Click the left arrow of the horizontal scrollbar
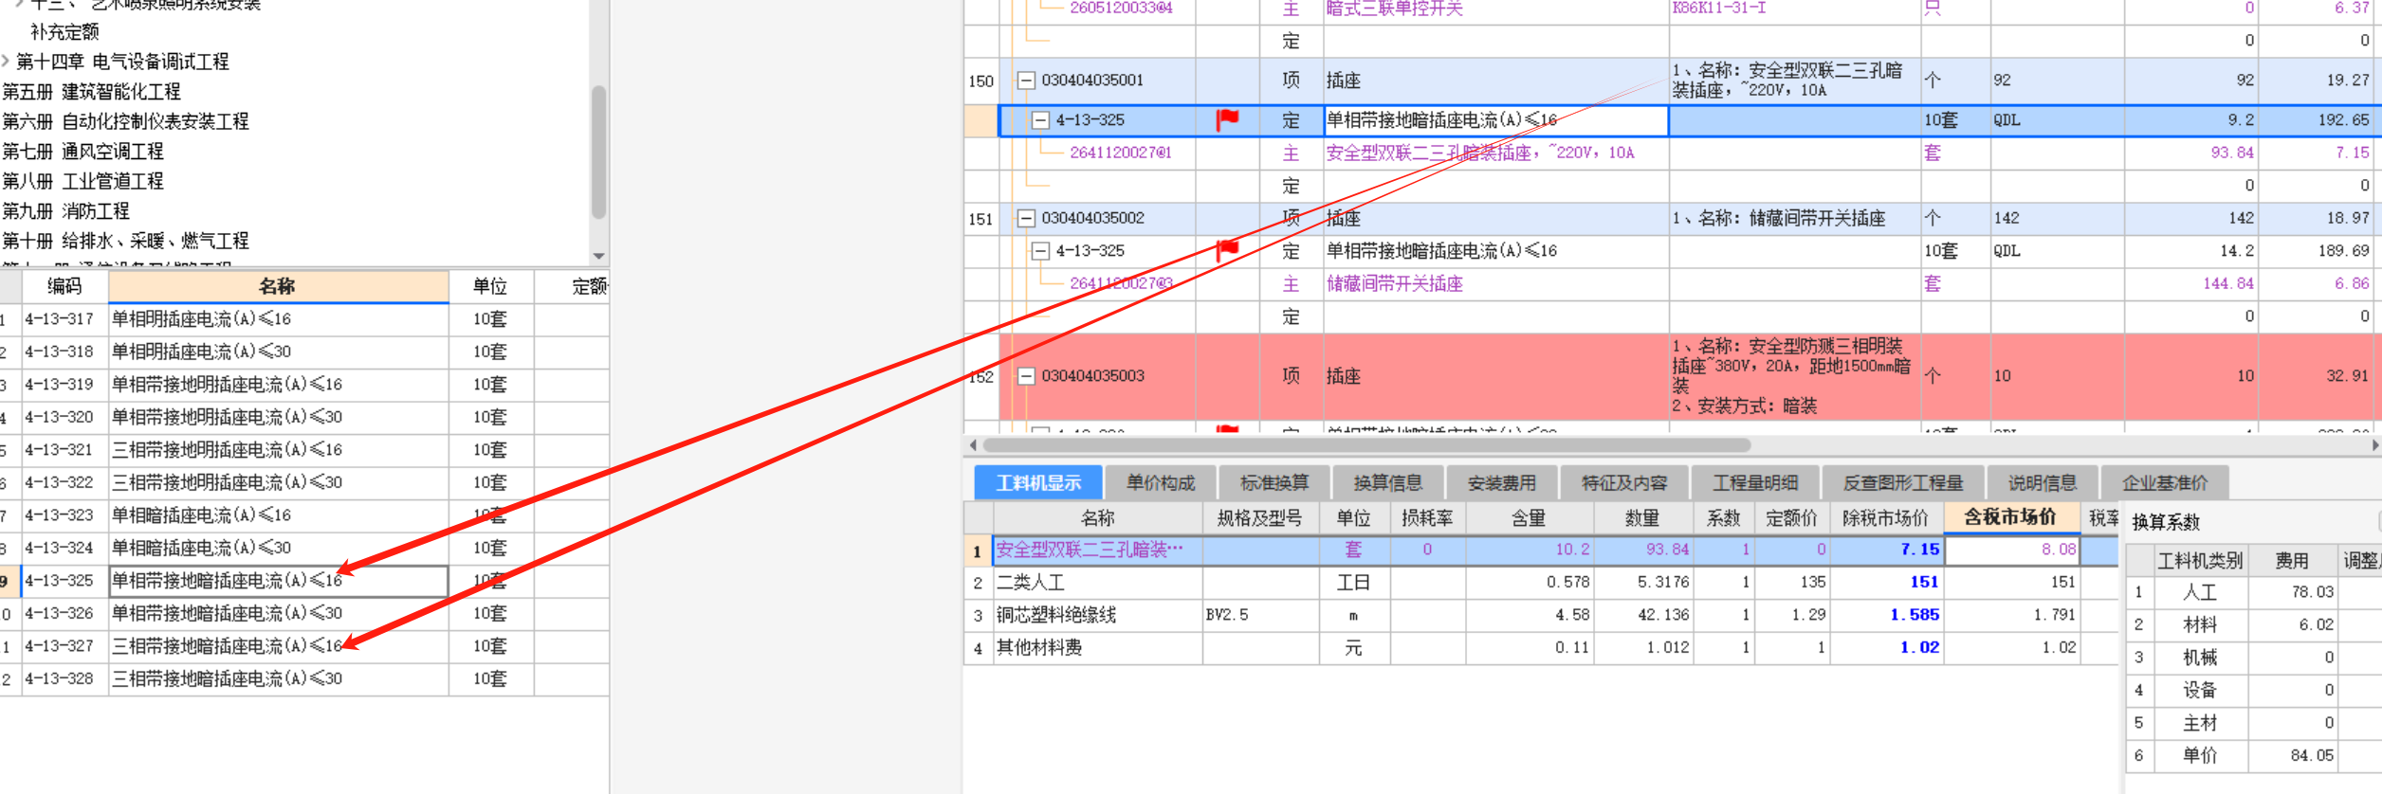Viewport: 2382px width, 794px height. click(973, 444)
